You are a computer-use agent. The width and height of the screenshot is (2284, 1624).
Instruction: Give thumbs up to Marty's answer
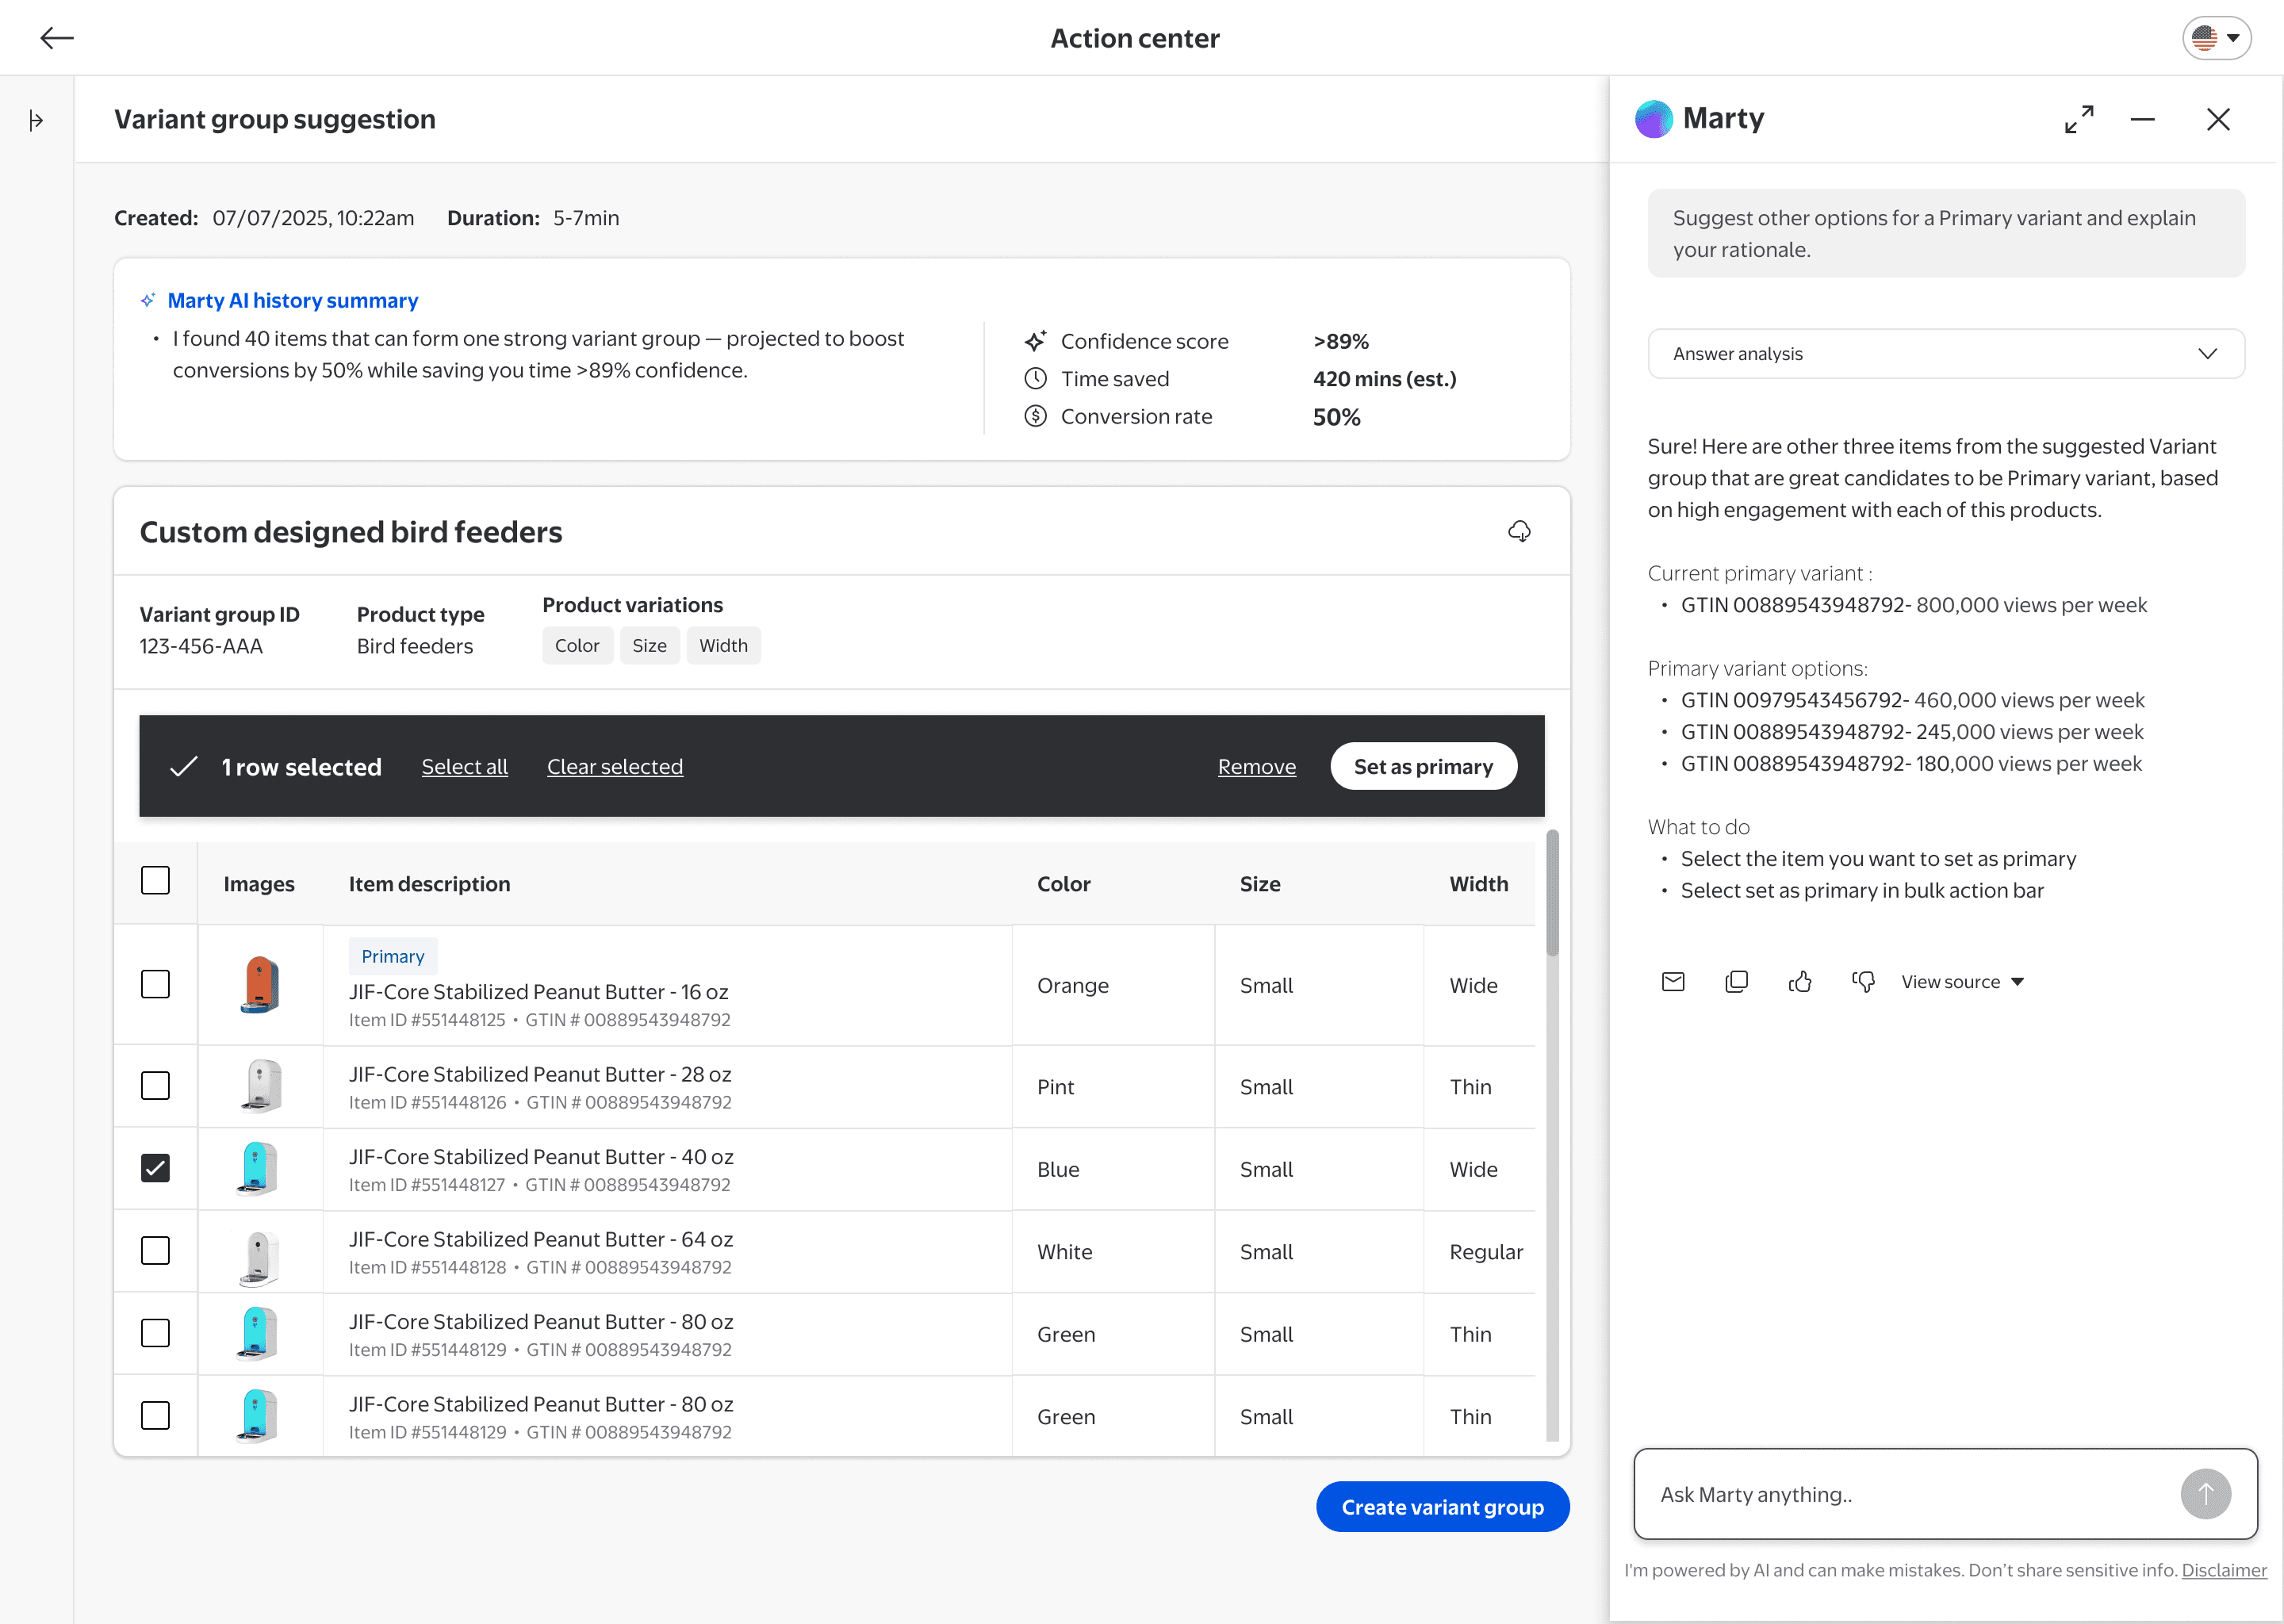pyautogui.click(x=1800, y=982)
